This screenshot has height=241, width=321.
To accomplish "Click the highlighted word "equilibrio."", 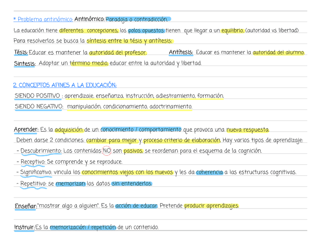I will (x=233, y=31).
